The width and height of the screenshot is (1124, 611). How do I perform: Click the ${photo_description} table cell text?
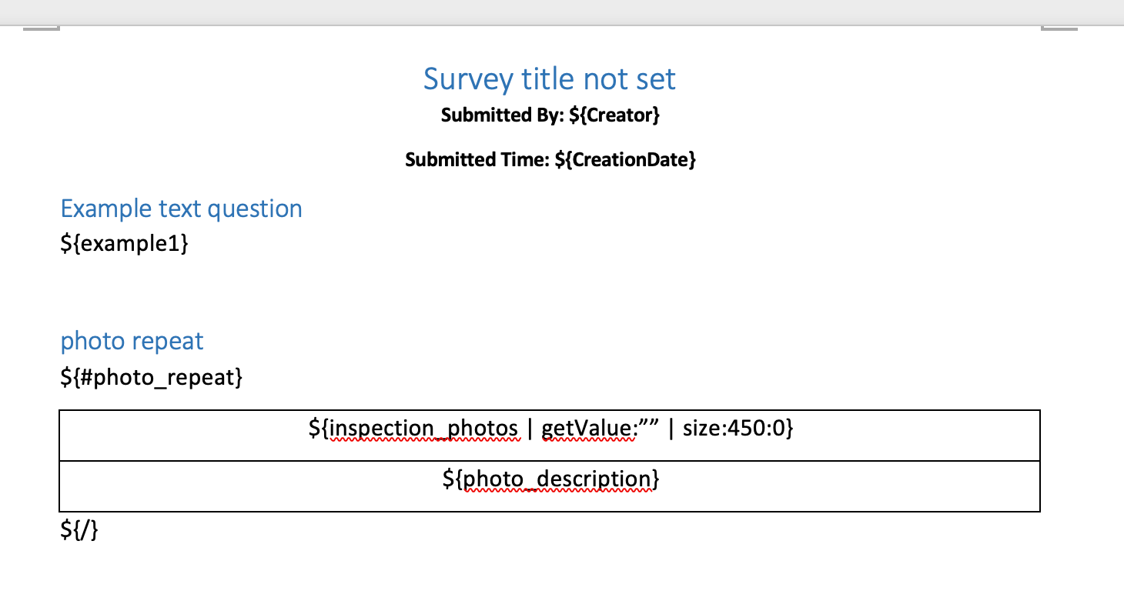(550, 479)
